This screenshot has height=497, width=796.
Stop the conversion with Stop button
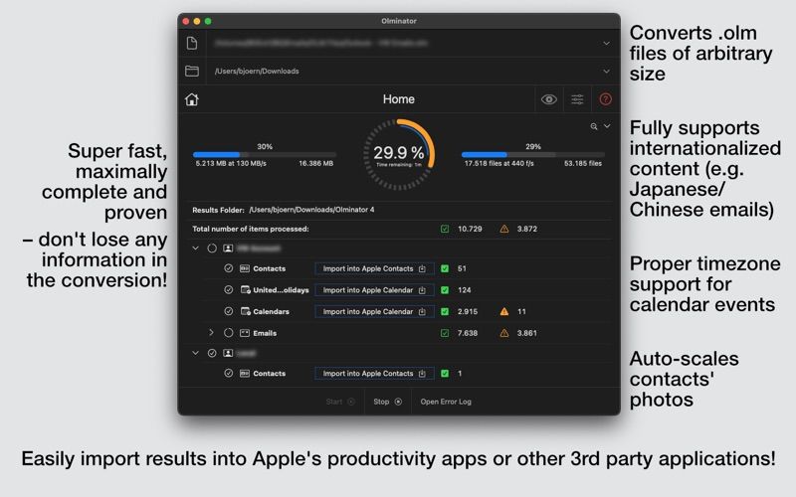pos(387,402)
